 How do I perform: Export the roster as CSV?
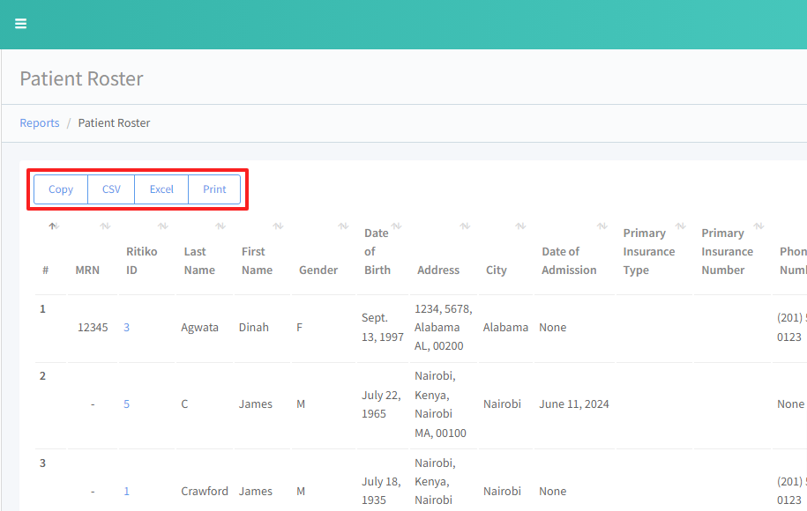coord(111,189)
